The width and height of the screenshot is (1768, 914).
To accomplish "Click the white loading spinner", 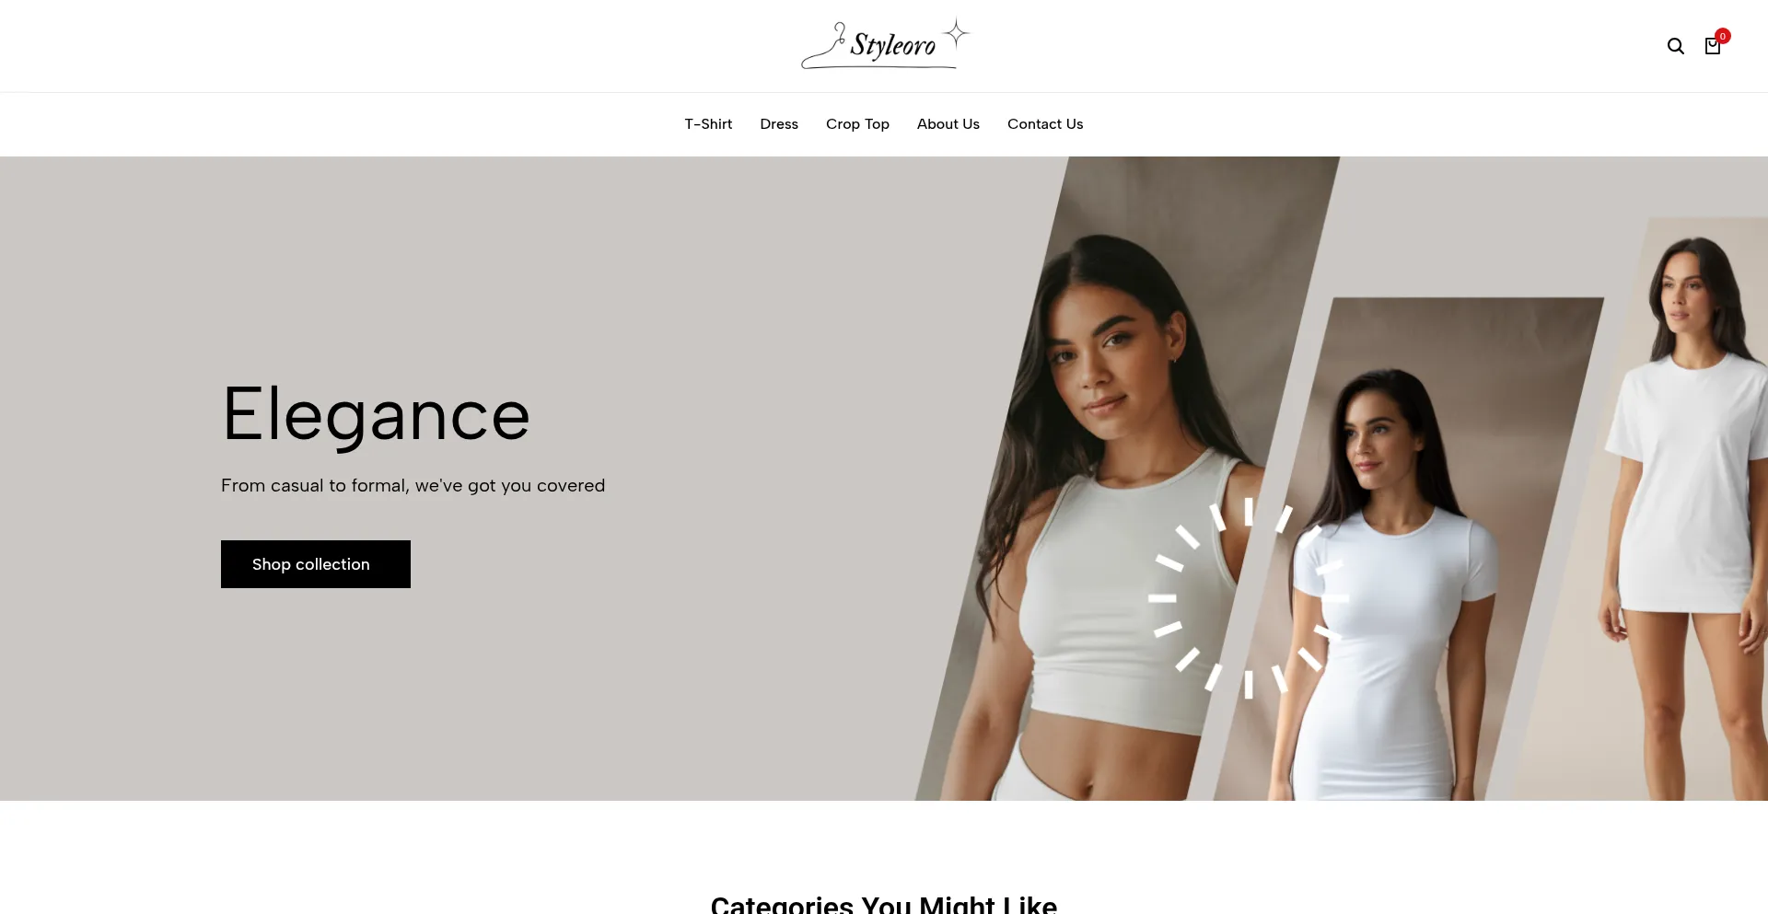I will 1249,598.
